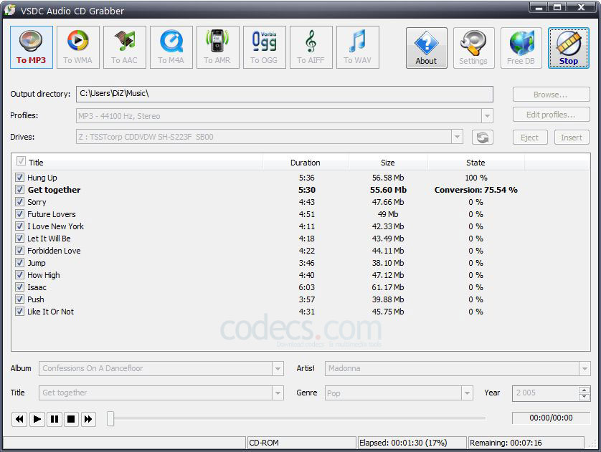Uncheck the I Love New York track
601x452 pixels.
coord(19,226)
